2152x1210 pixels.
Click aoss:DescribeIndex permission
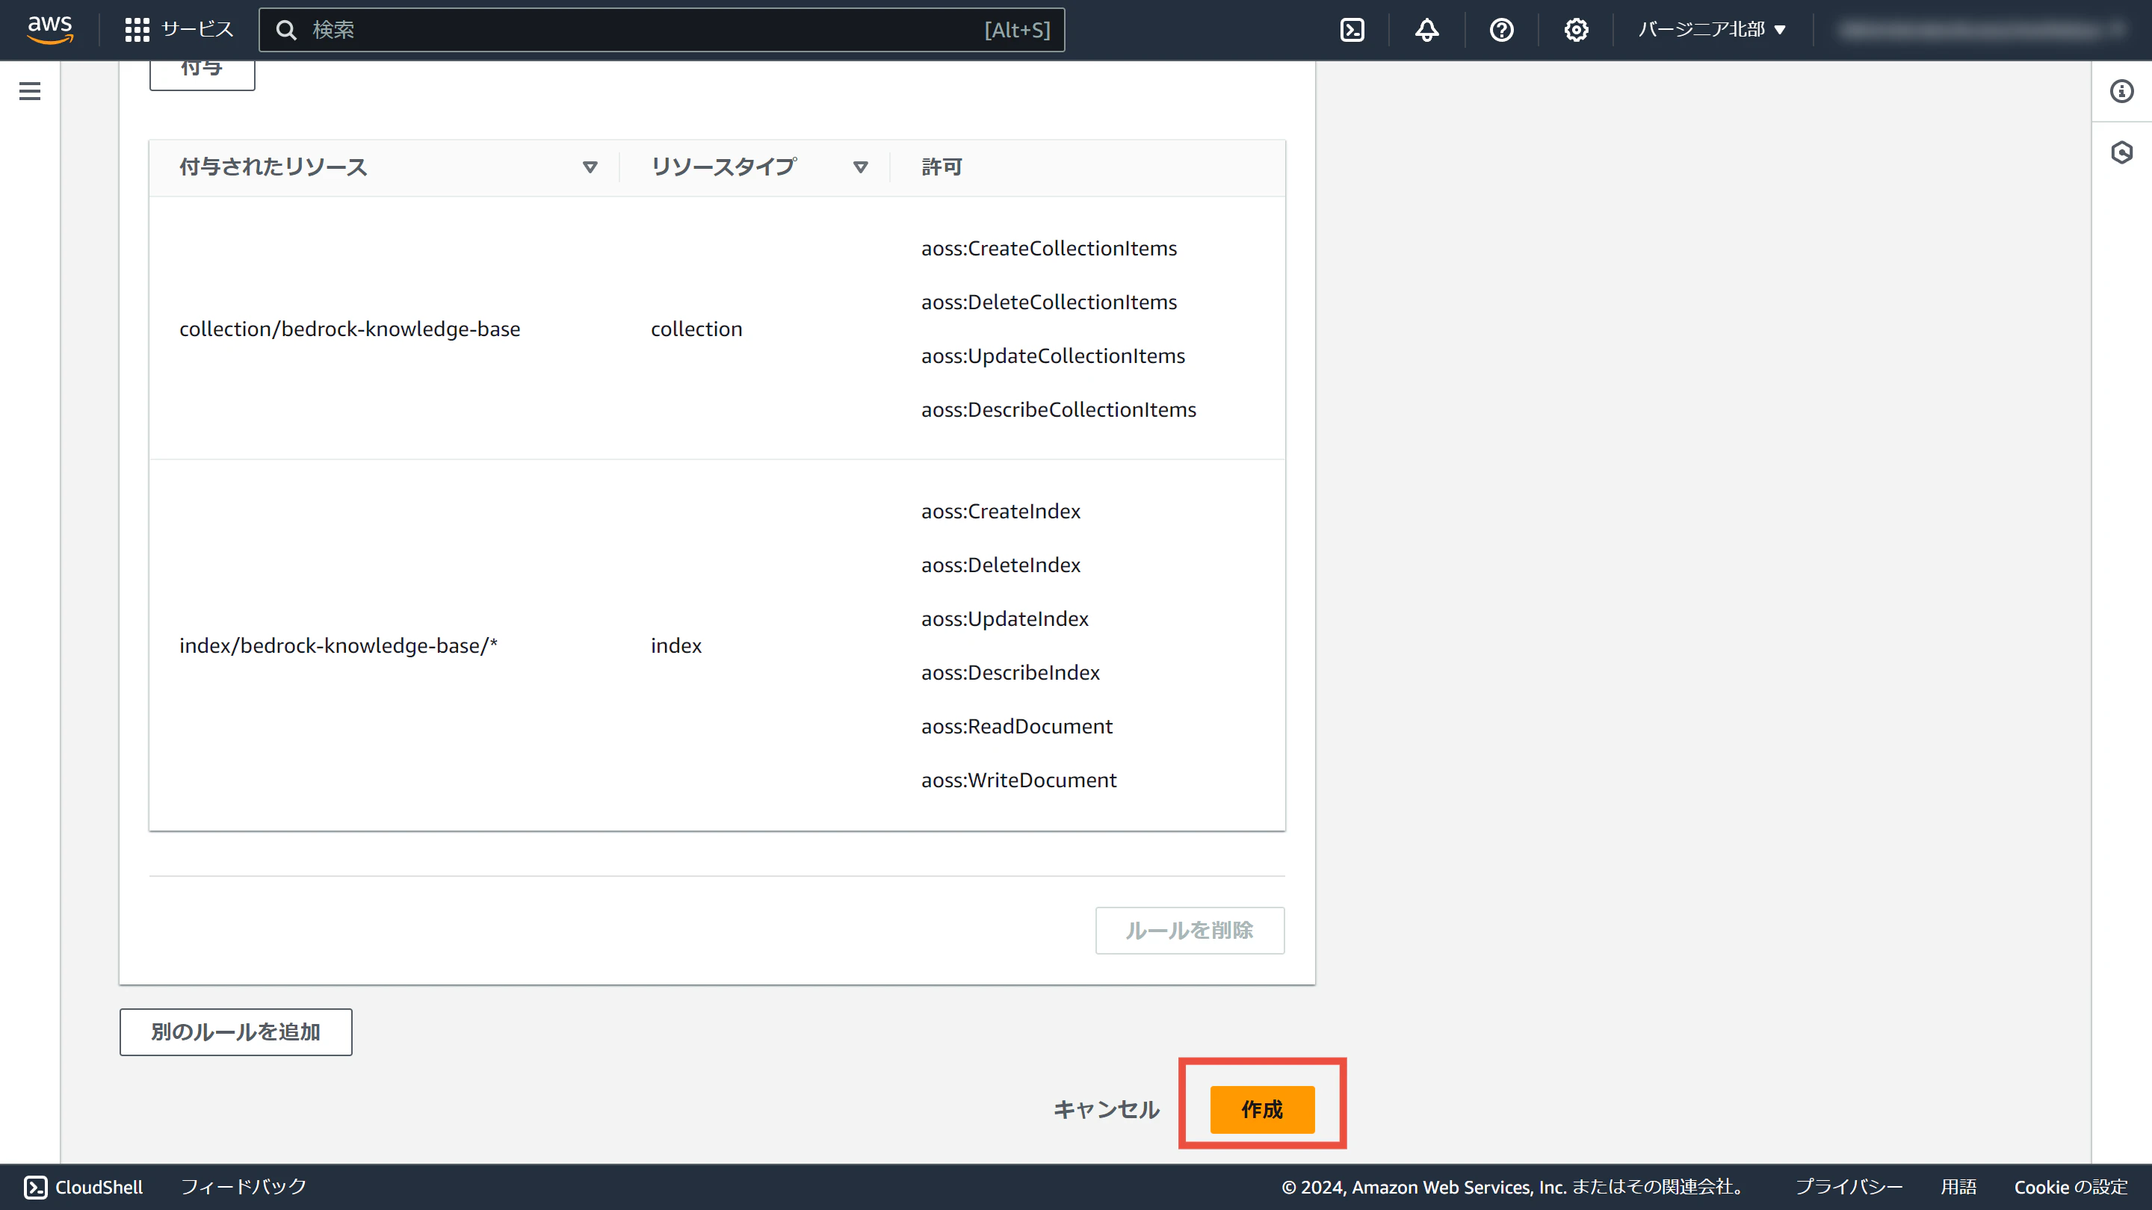(x=1010, y=672)
